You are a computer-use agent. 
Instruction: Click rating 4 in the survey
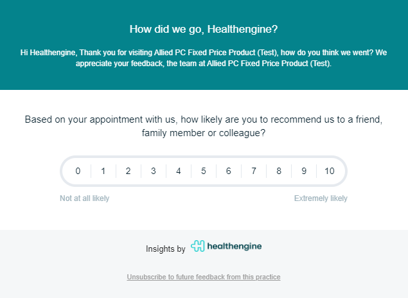click(x=178, y=171)
